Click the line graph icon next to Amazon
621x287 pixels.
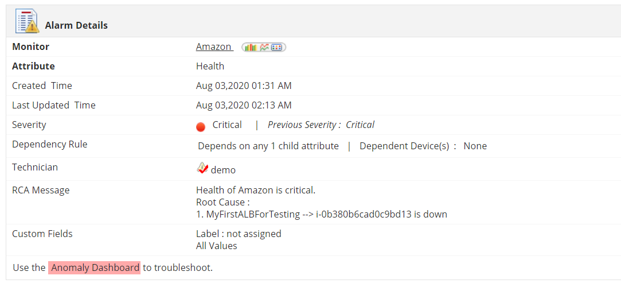(x=264, y=47)
